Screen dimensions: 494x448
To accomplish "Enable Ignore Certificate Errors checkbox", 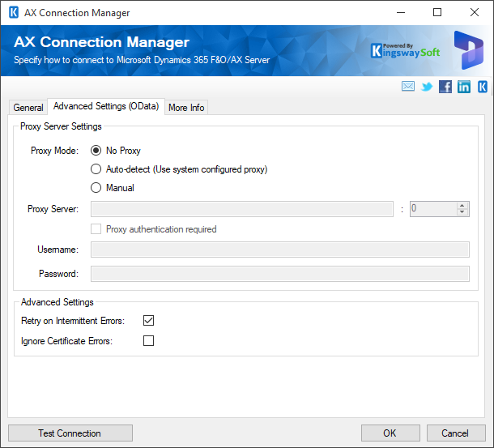I will (x=148, y=341).
